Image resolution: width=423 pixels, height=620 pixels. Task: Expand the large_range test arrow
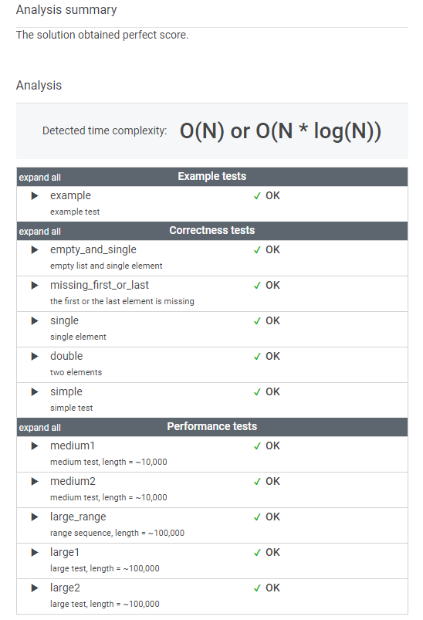(x=35, y=517)
